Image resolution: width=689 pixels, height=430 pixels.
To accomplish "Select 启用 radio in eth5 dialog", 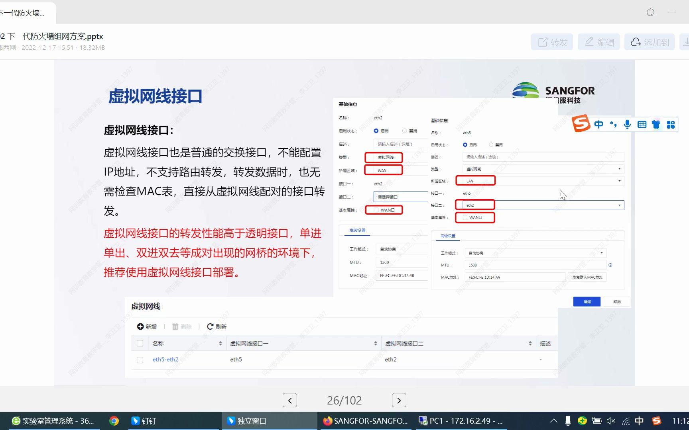I will point(465,145).
